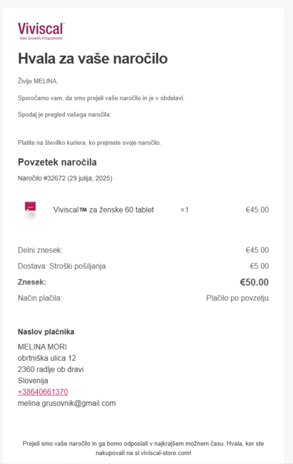Click the melina.grusovnik@gmail.com email address
Image resolution: width=293 pixels, height=464 pixels.
[x=67, y=403]
